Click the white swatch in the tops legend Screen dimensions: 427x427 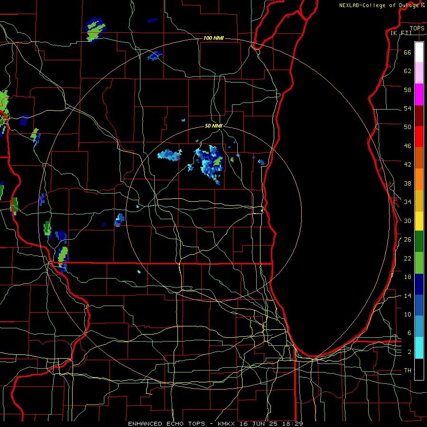click(x=419, y=52)
